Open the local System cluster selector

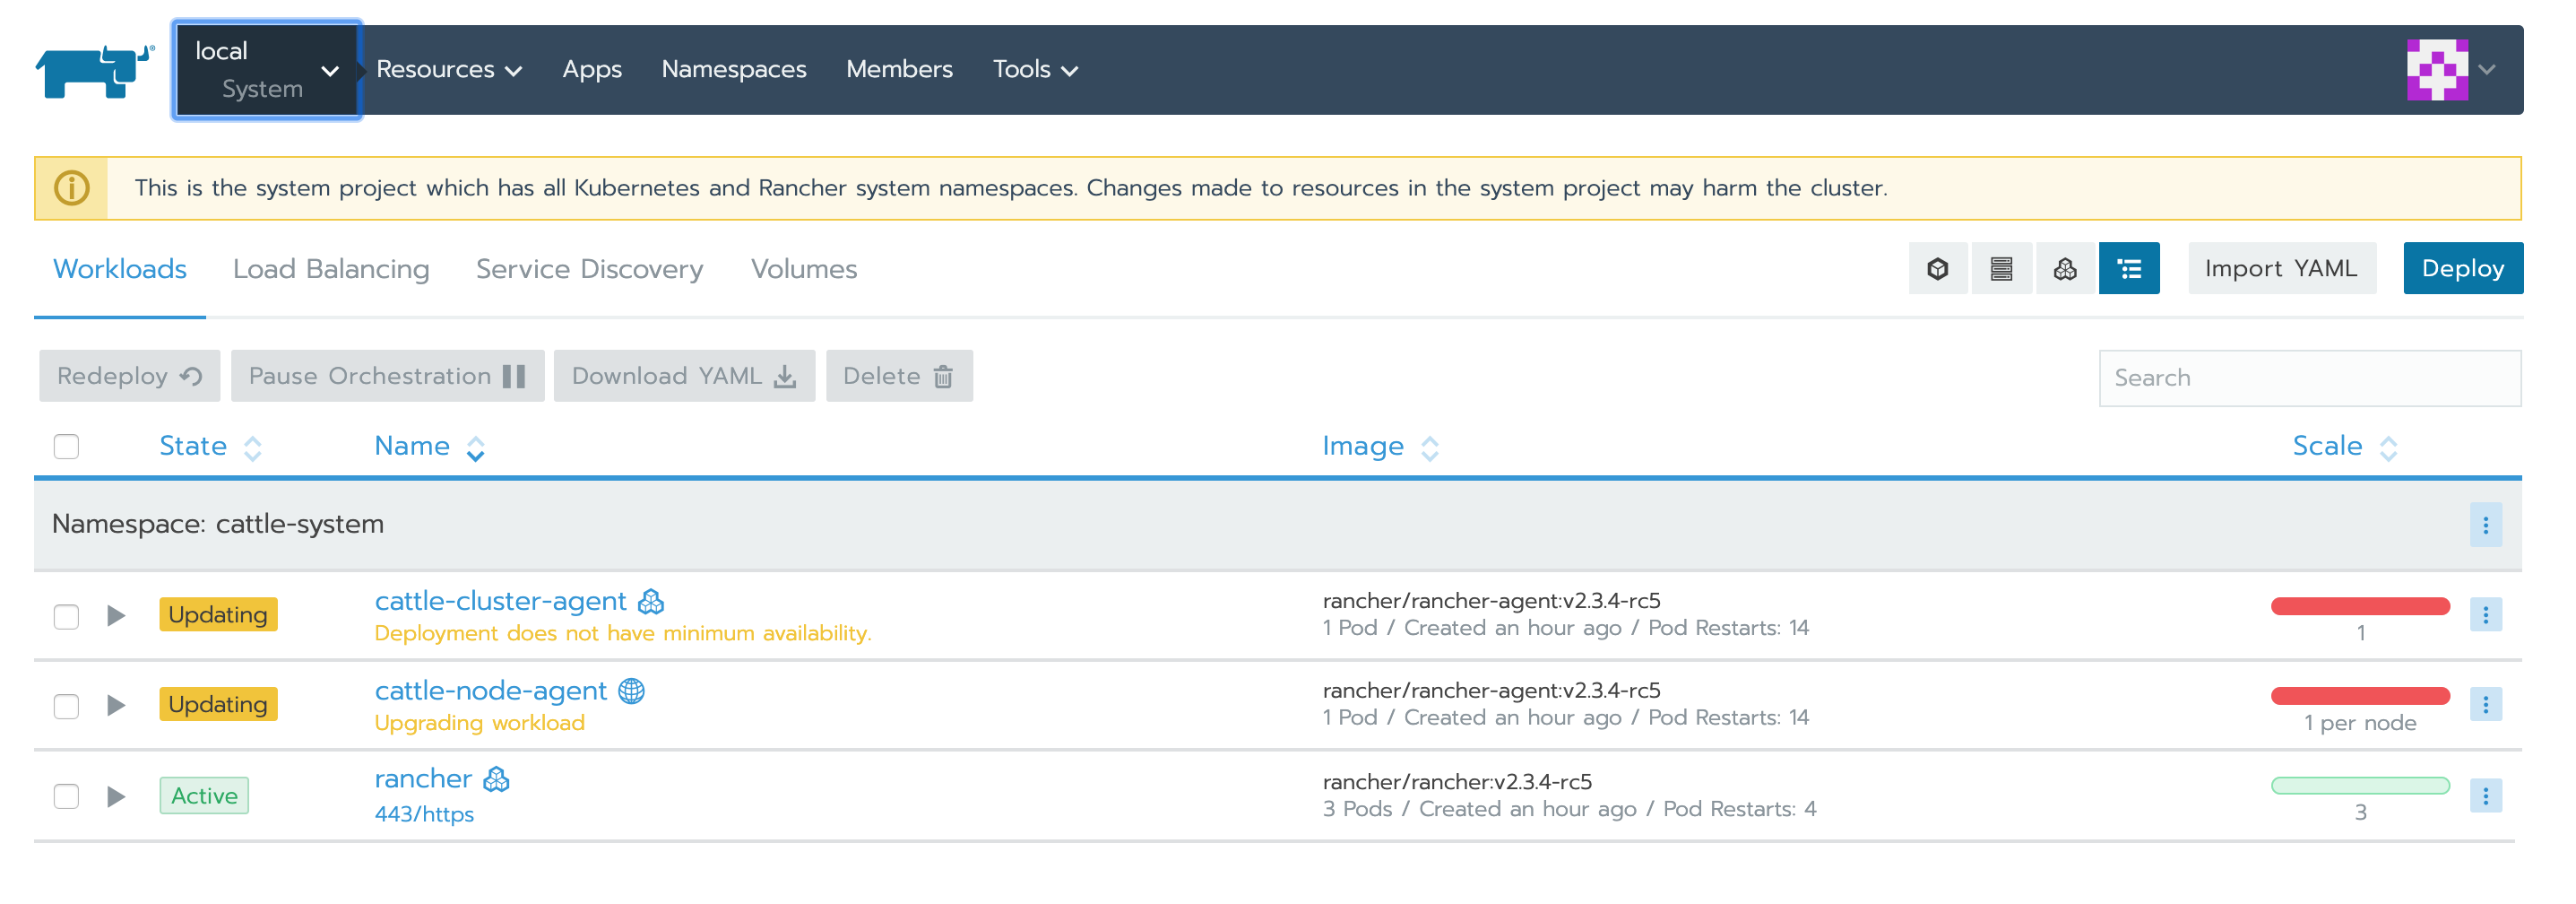click(267, 70)
